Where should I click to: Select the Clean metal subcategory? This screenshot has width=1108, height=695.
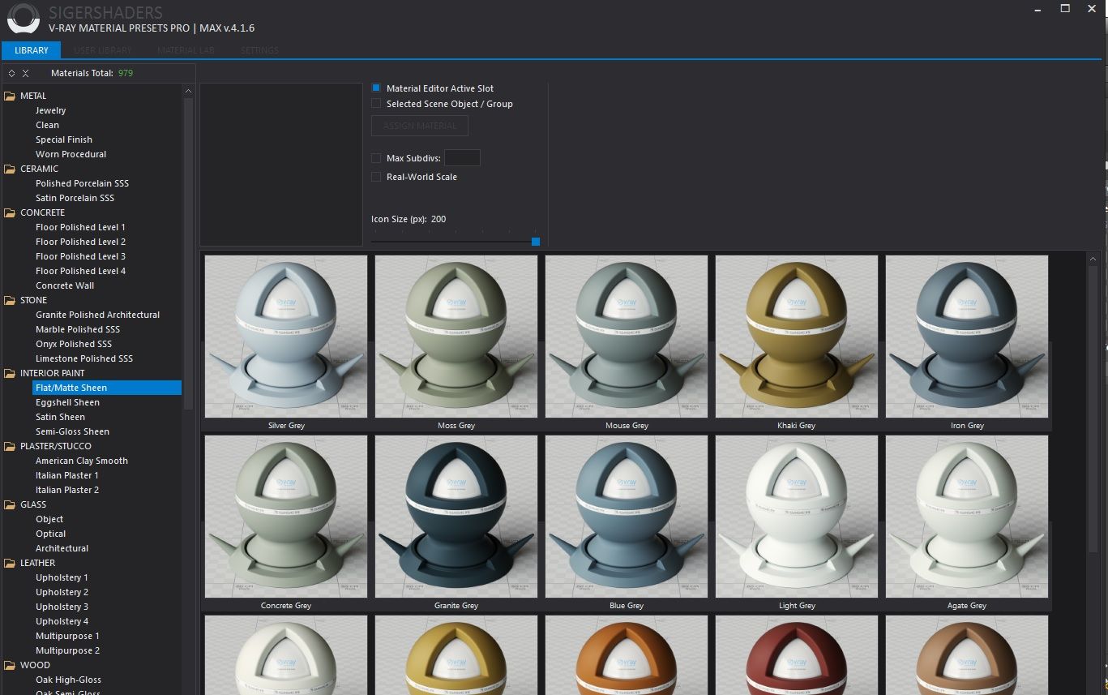click(x=47, y=125)
